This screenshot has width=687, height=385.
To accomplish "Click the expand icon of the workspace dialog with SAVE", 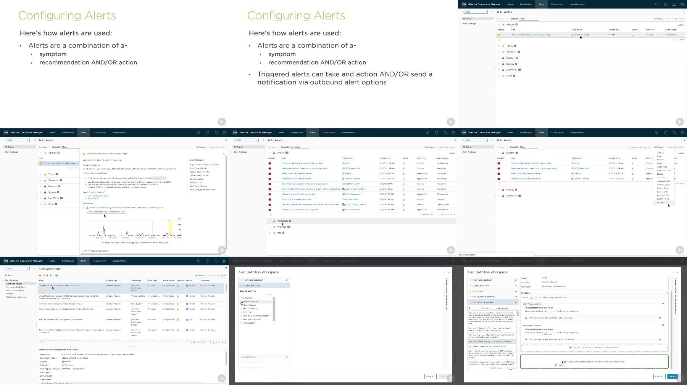I will tap(673, 272).
